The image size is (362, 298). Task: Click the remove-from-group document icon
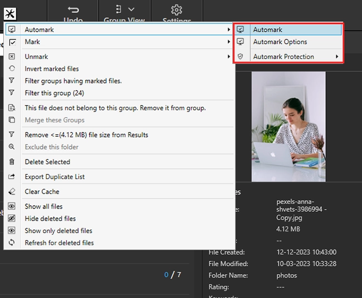coord(12,108)
